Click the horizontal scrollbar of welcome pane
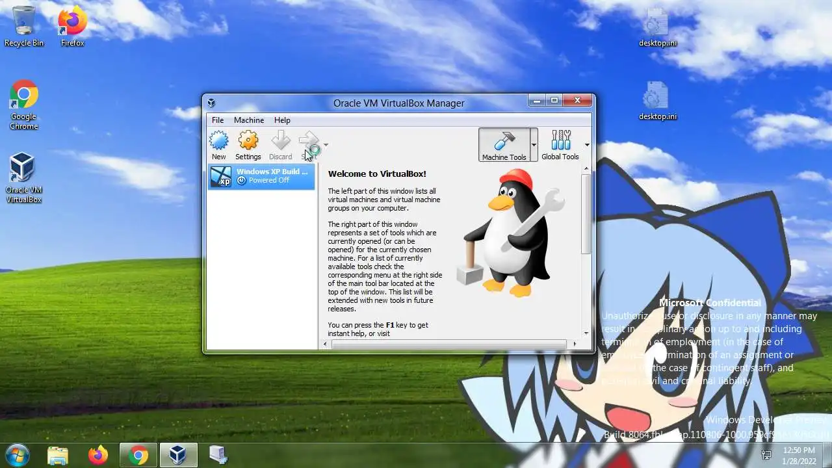Screen dimensions: 832x468 [449, 344]
